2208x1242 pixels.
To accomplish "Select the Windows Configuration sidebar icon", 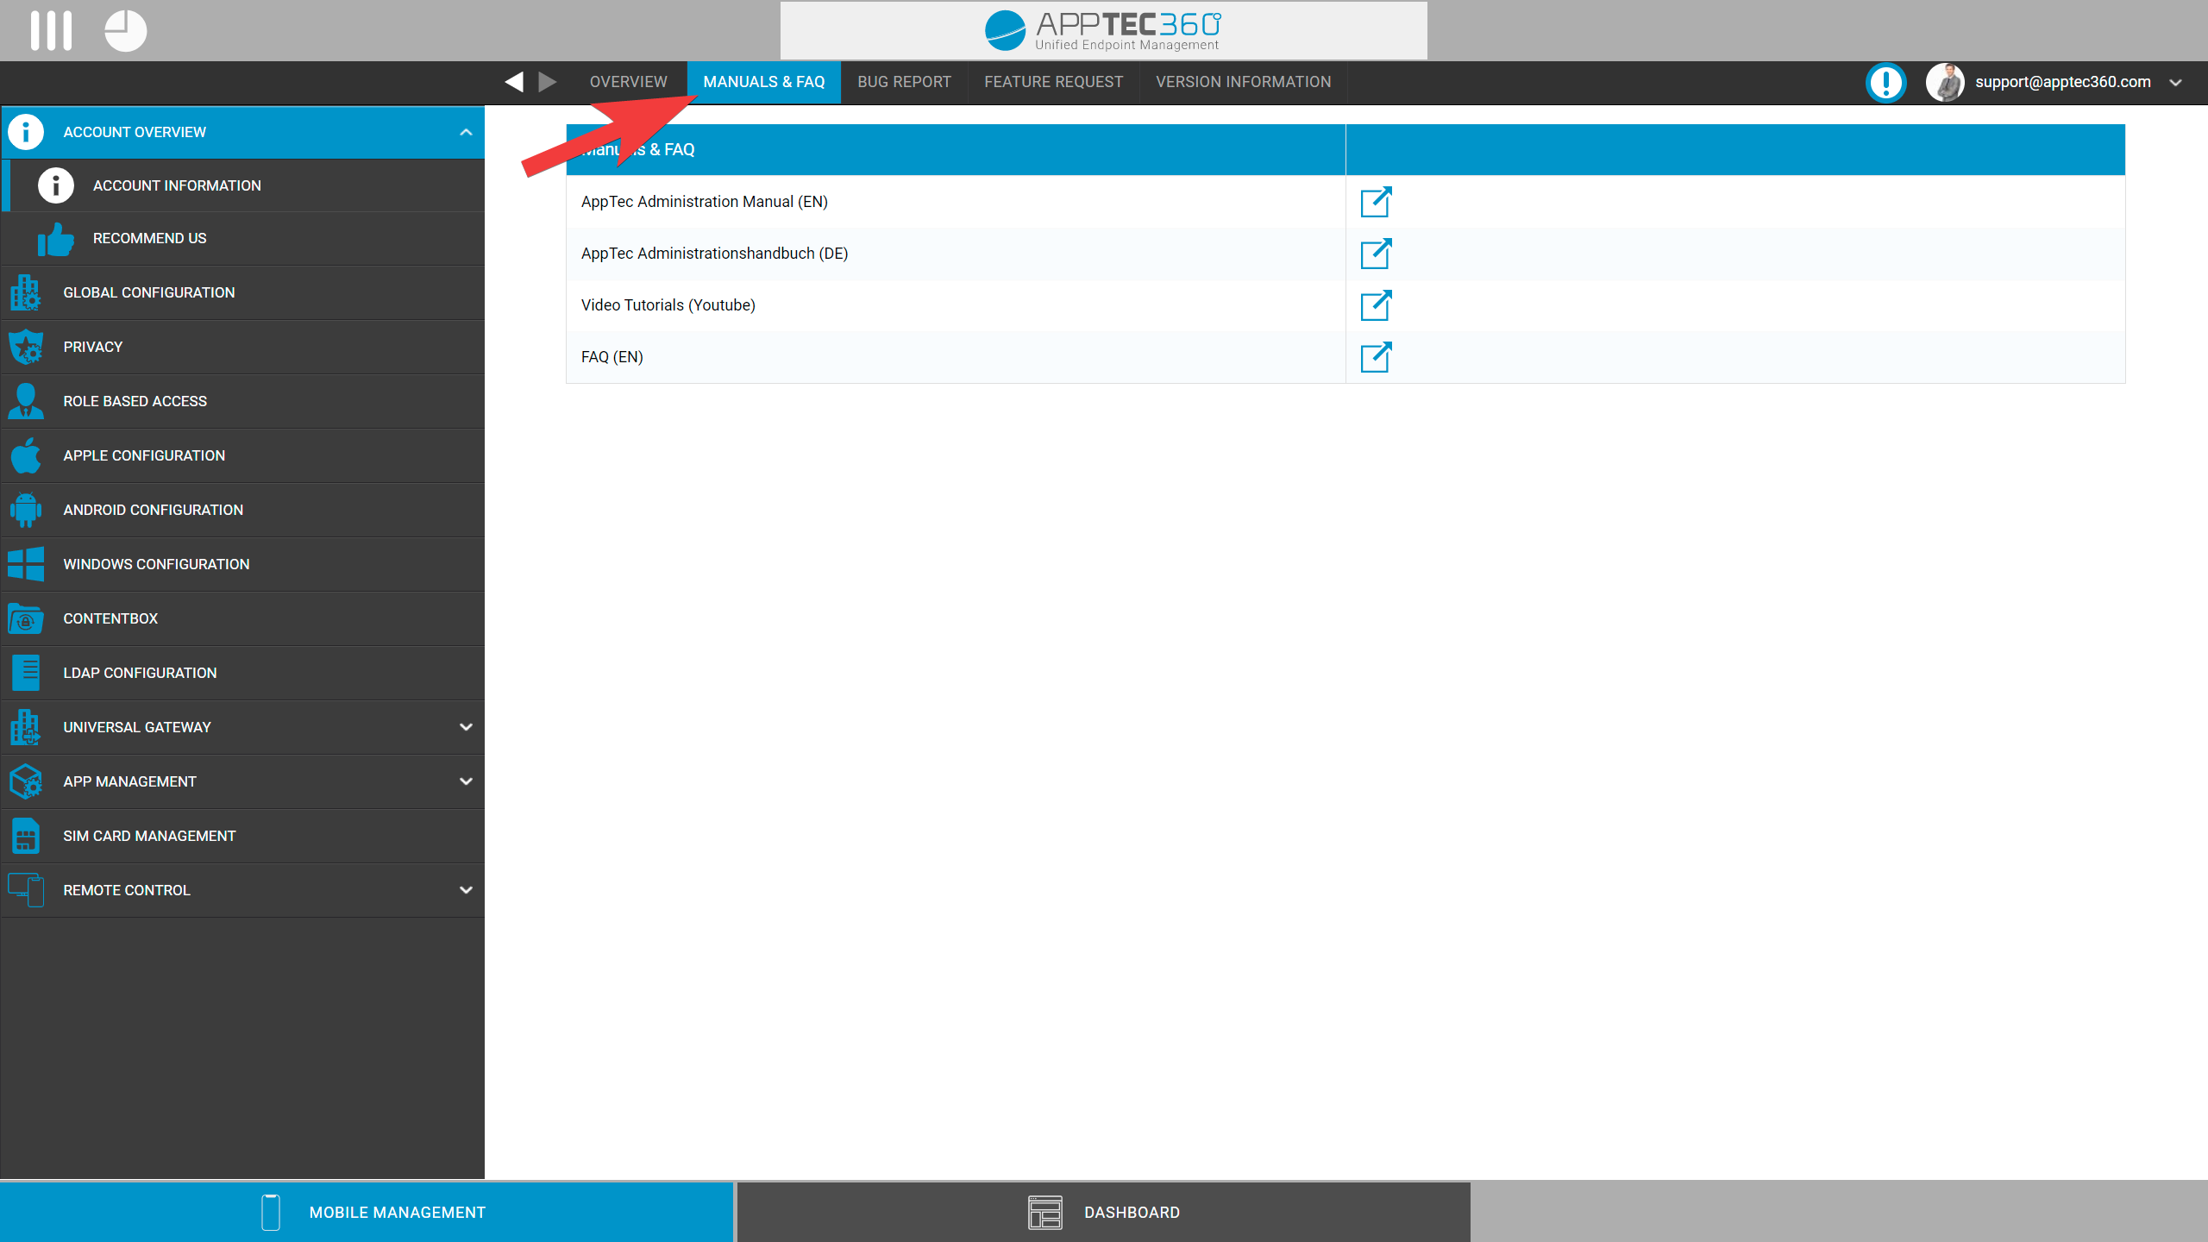I will pos(26,564).
